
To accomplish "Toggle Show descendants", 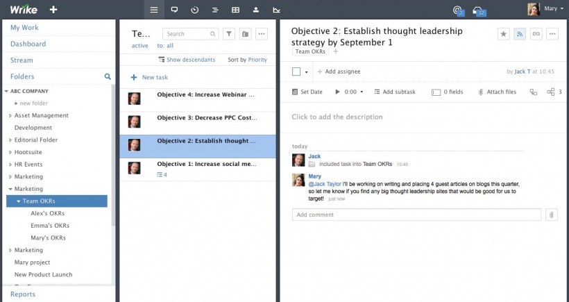I will [187, 60].
